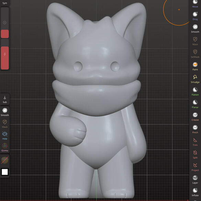Click the white color swatch
201x201 pixels.
5,172
